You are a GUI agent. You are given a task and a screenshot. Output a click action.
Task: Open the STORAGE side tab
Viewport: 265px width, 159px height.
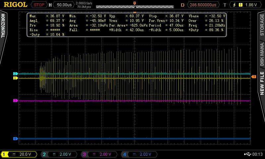[x=262, y=25]
